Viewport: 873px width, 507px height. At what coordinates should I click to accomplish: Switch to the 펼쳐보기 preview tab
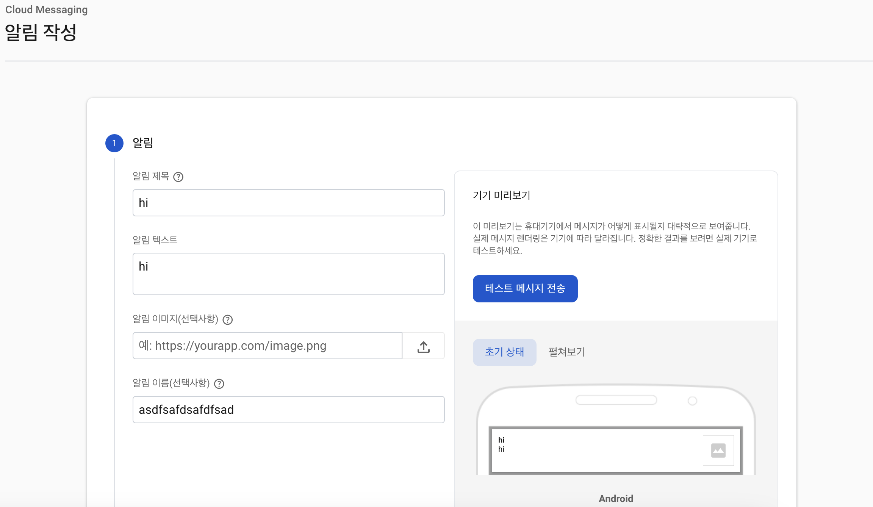[567, 352]
